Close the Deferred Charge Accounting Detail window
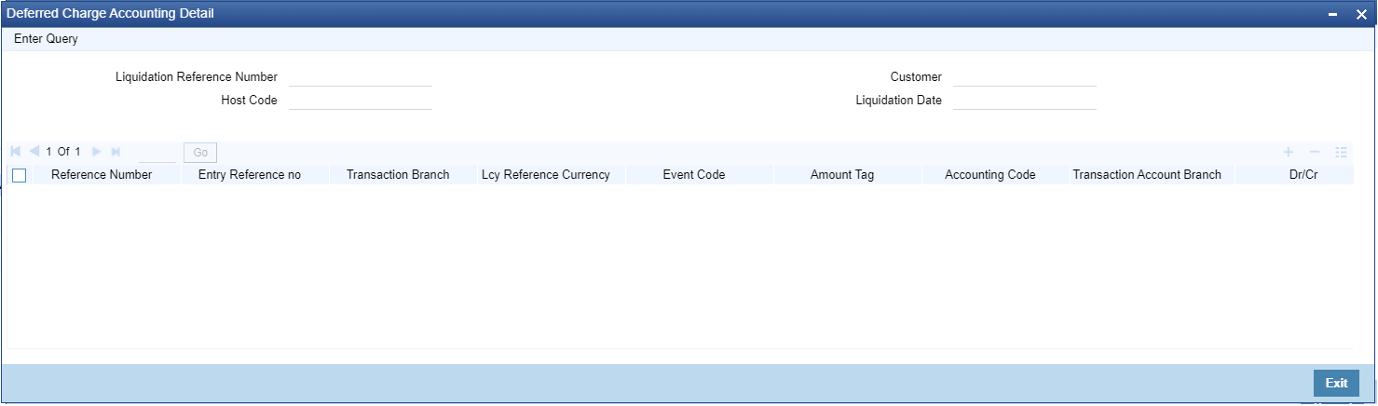This screenshot has width=1378, height=406. pos(1361,15)
